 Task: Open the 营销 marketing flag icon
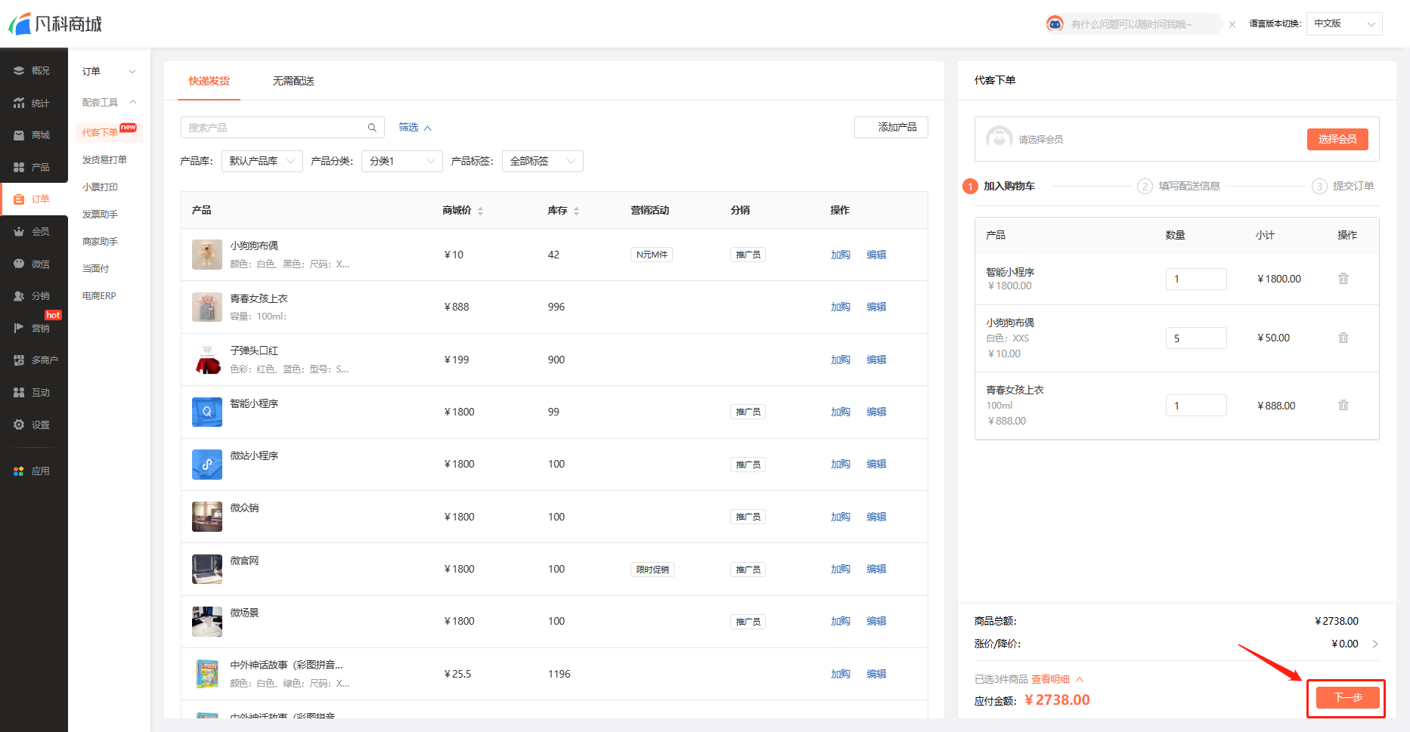coord(19,328)
